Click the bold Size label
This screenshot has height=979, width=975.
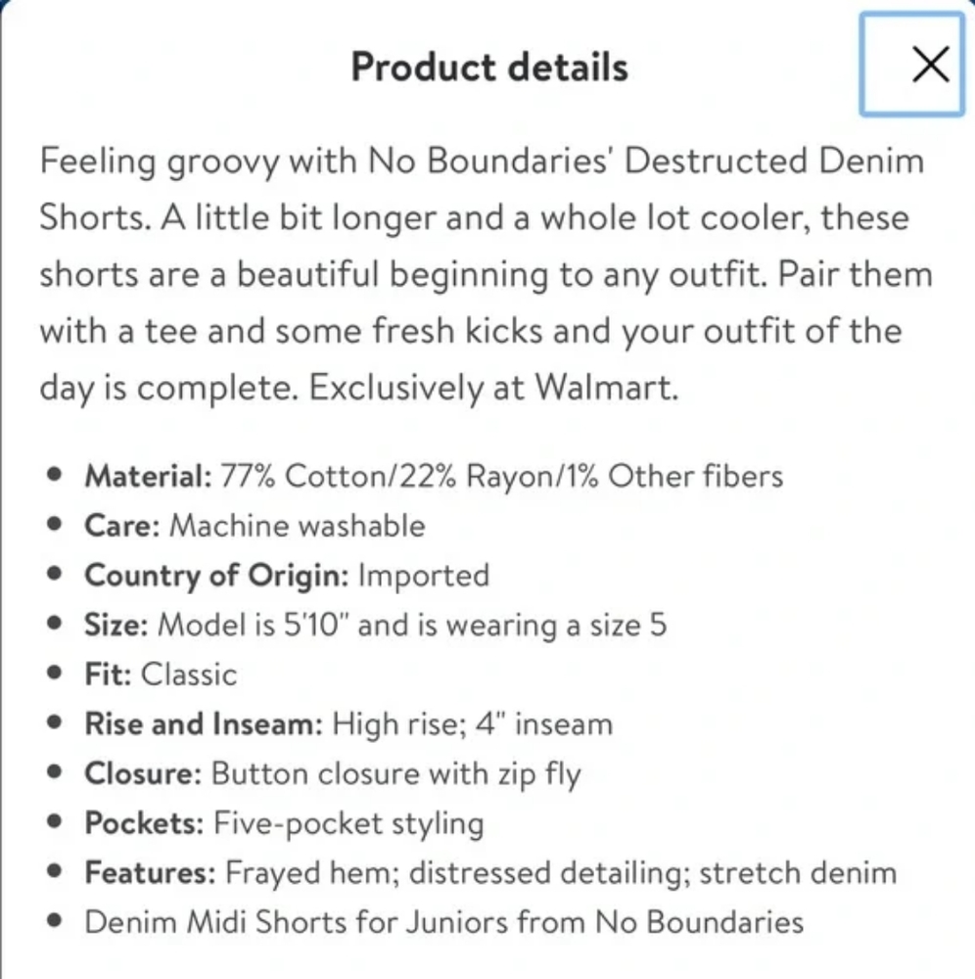116,625
